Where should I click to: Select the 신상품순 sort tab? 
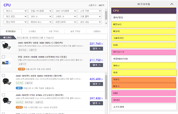tap(32, 31)
